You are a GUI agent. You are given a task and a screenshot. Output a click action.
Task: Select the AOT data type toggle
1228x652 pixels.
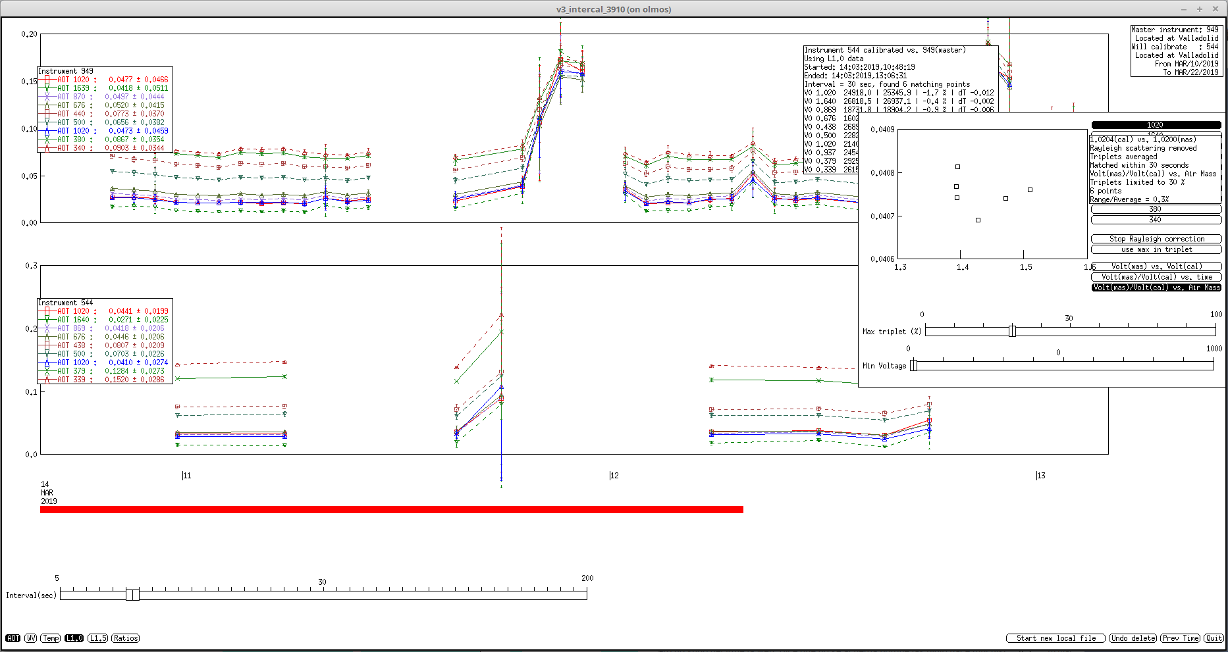(13, 638)
